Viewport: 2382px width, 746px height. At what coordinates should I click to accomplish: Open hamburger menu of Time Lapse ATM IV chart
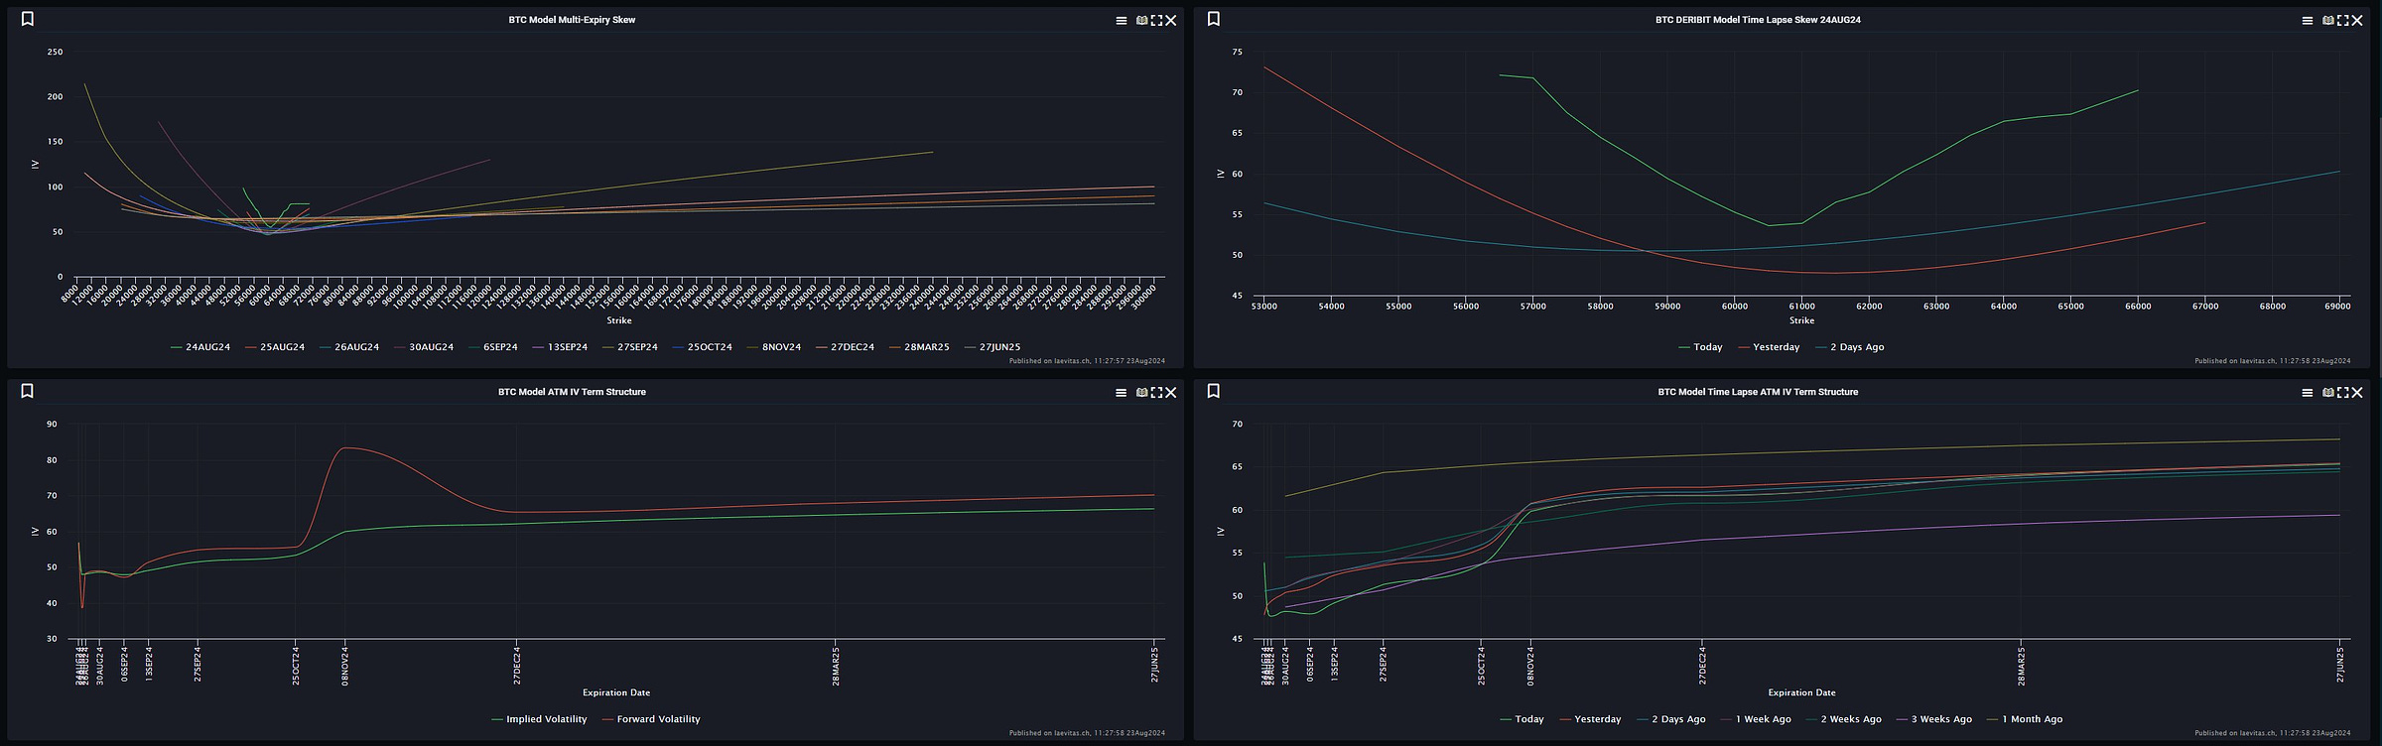pos(2308,393)
